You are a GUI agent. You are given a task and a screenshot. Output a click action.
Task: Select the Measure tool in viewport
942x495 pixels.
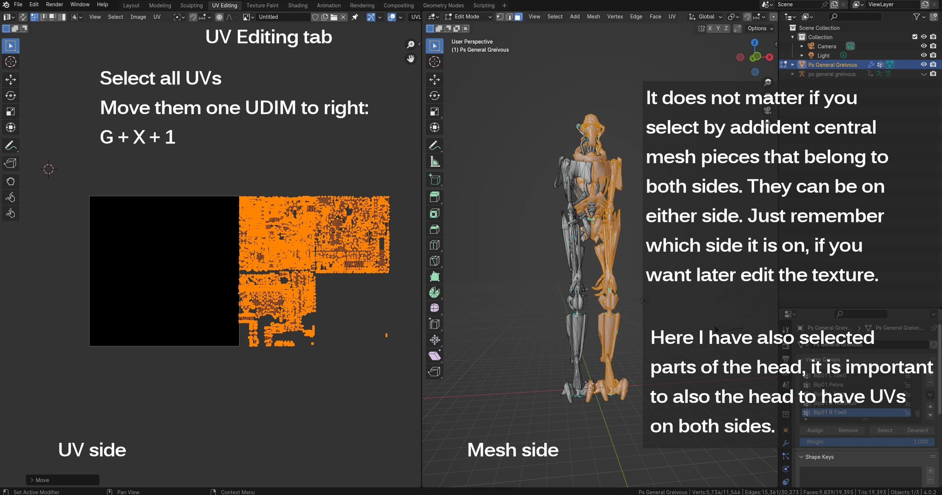click(435, 162)
